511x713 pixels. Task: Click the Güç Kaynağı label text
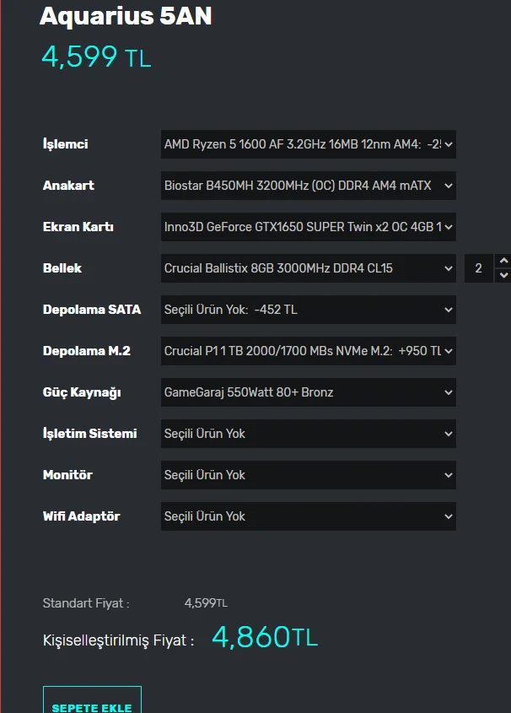click(82, 392)
